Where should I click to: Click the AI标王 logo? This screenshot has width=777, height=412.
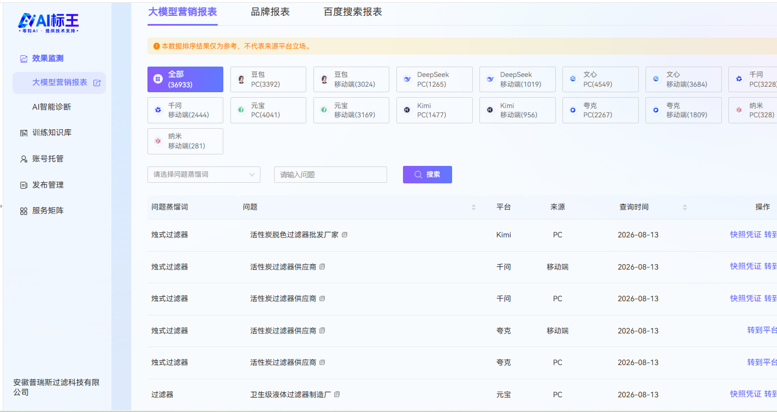click(x=49, y=22)
